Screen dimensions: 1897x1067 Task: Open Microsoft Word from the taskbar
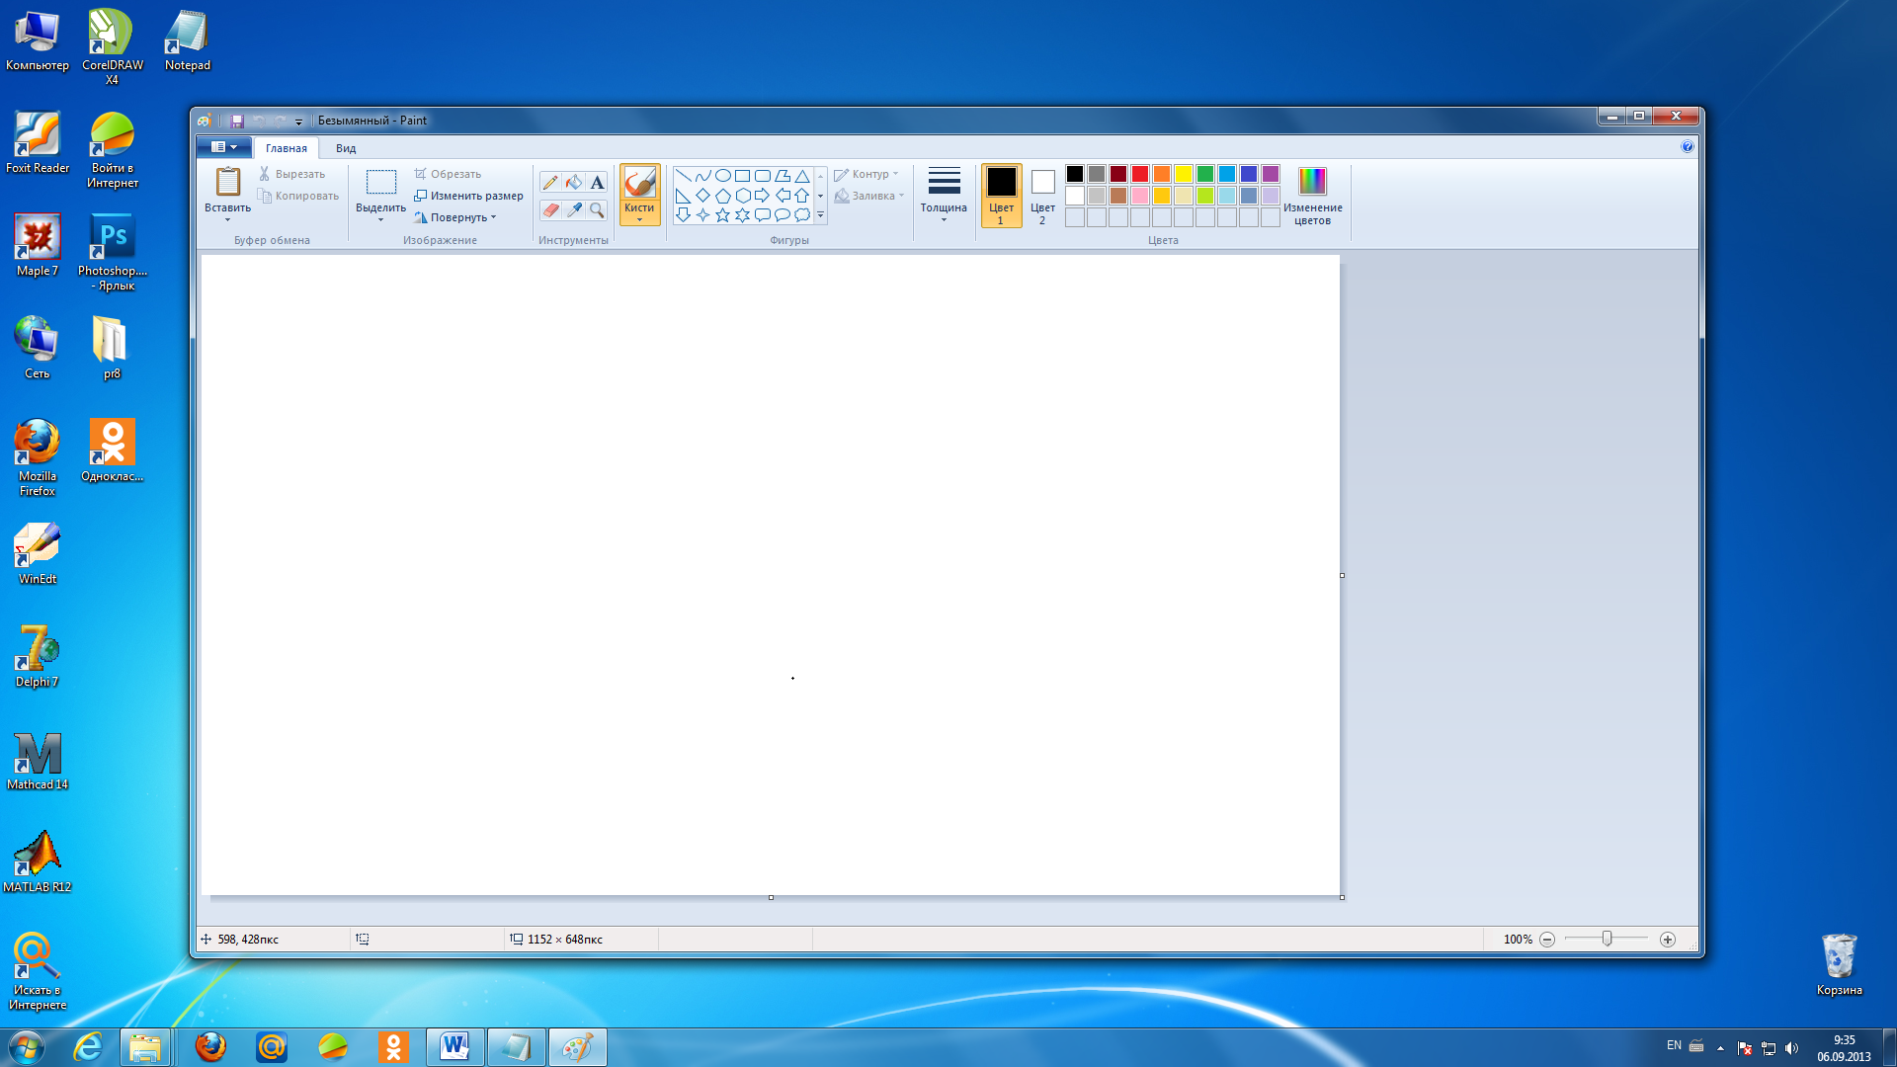point(454,1047)
